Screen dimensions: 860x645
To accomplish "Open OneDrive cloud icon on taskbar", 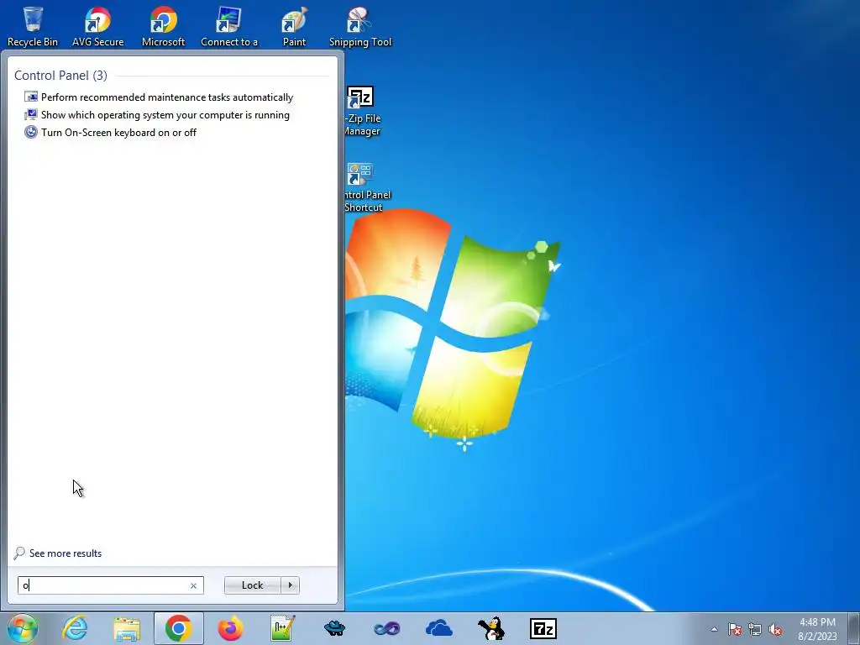I will (438, 628).
